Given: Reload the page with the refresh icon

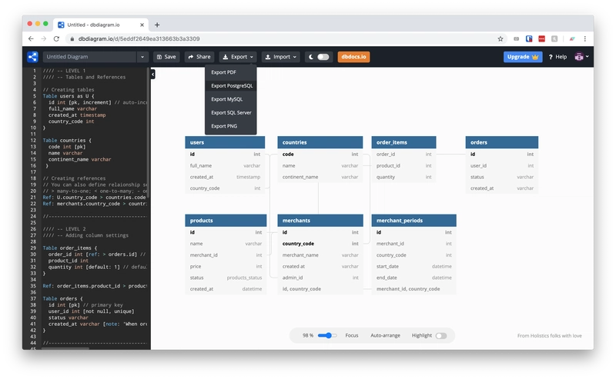Looking at the screenshot, I should click(x=56, y=39).
